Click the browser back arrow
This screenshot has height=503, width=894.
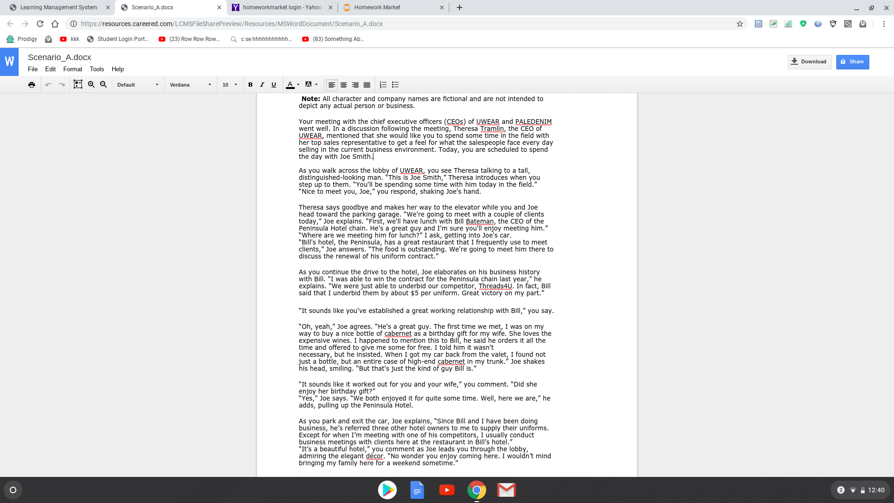10,24
